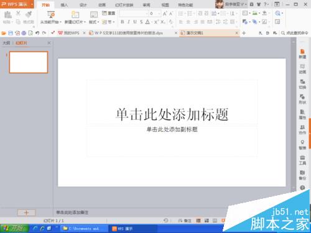Click the add notes area below slide
This screenshot has width=311, height=233.
click(x=72, y=212)
